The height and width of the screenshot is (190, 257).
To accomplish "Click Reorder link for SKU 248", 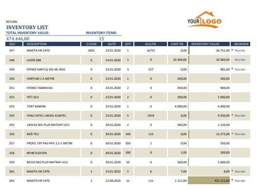I will [x=240, y=60].
